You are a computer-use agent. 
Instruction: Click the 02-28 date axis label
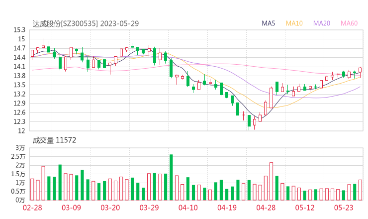pyautogui.click(x=32, y=208)
